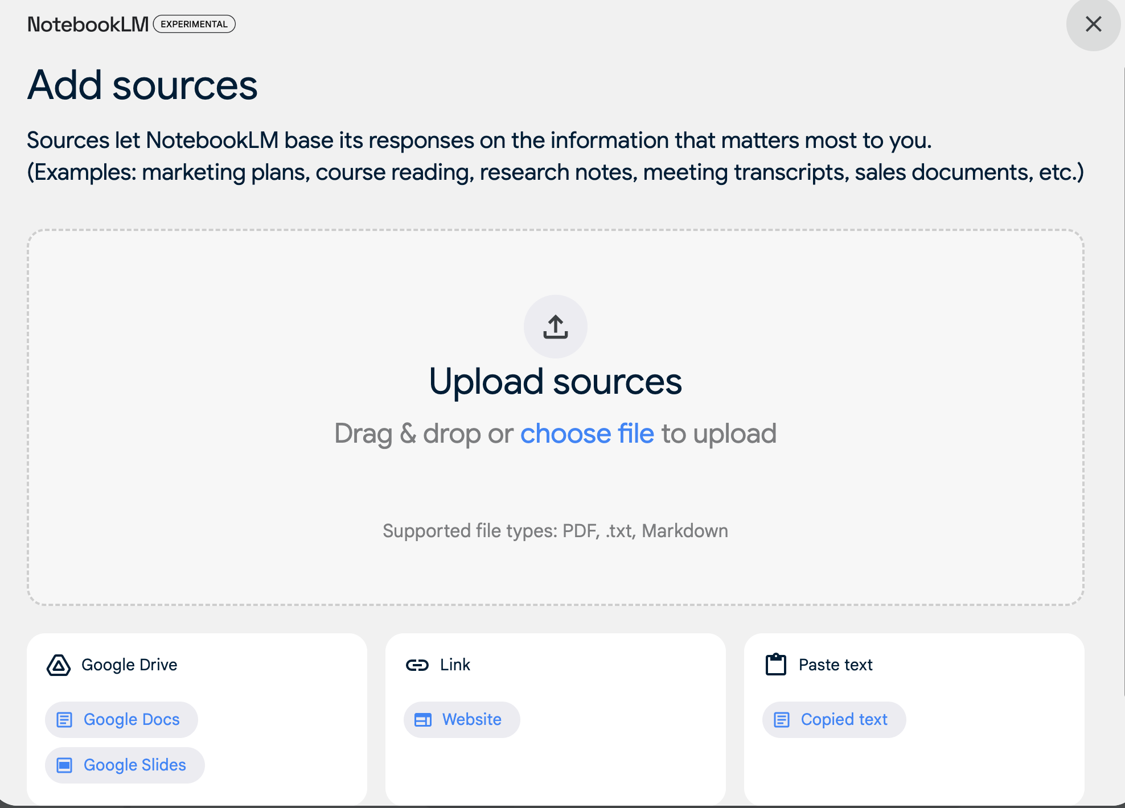
Task: Click the NotebookLM logo text
Action: click(88, 24)
